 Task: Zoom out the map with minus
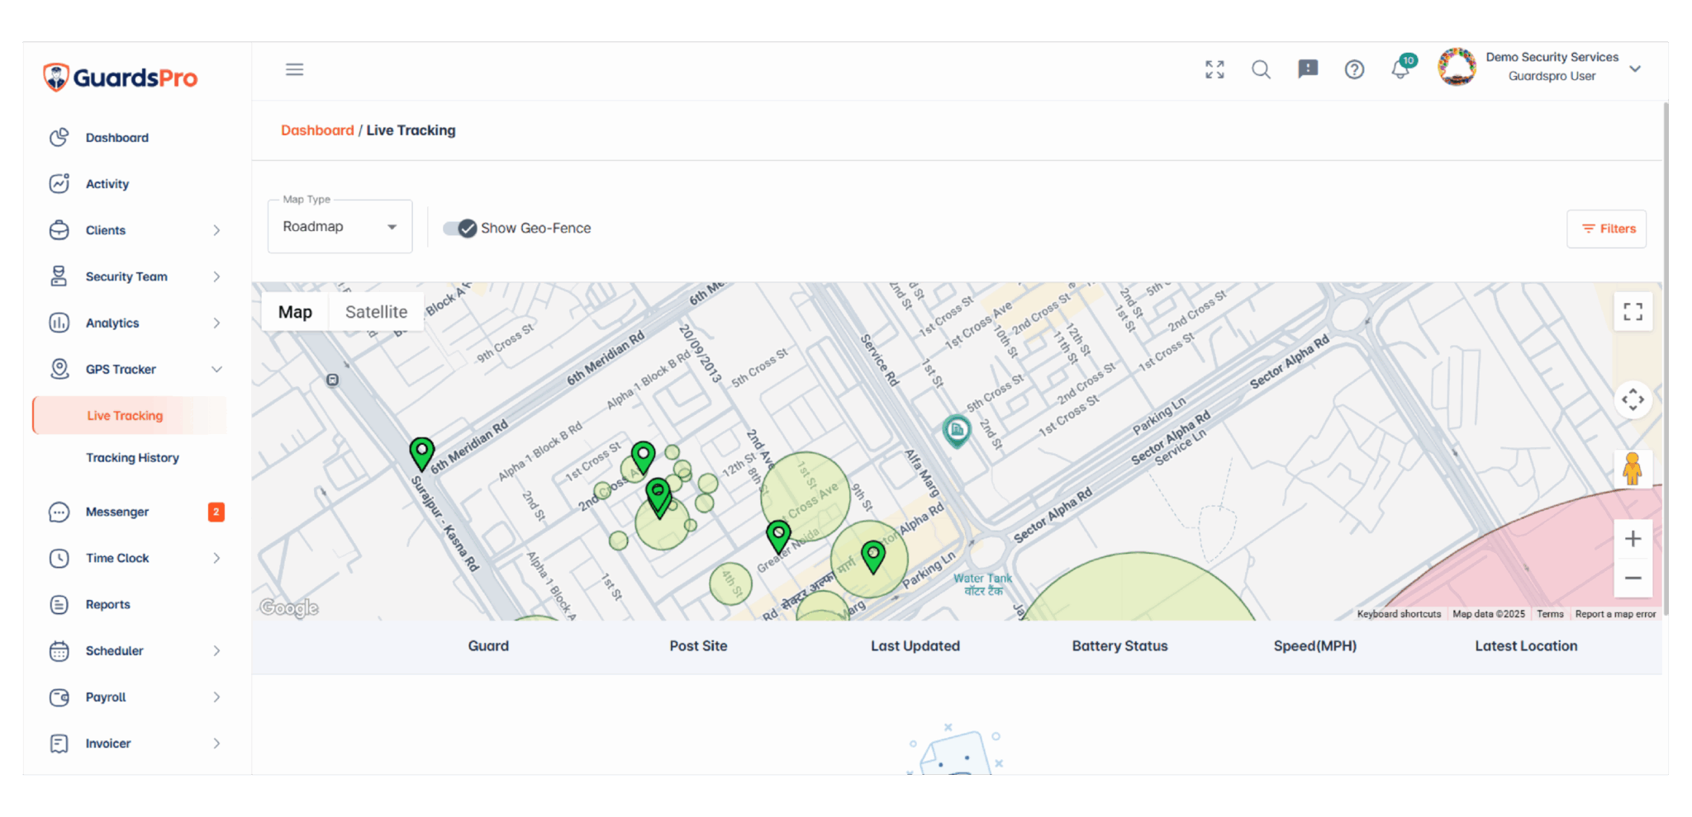pos(1633,578)
